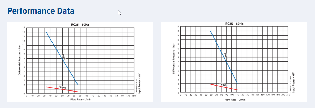Click the Power label on 50Hz chart
Image resolution: width=315 pixels, height=108 pixels.
(x=63, y=87)
